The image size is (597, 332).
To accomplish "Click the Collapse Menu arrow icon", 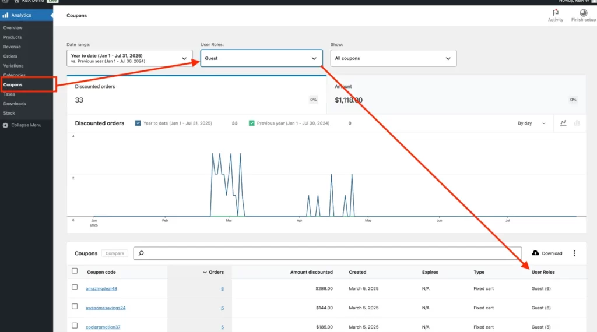I will 6,125.
